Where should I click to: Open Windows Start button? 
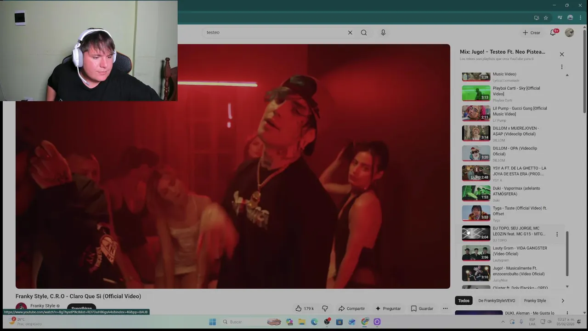(x=212, y=322)
